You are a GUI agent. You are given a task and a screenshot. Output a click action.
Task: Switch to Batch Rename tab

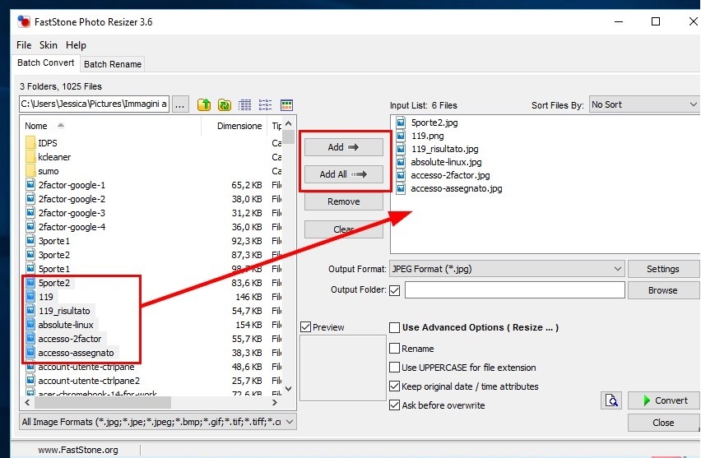pyautogui.click(x=113, y=64)
